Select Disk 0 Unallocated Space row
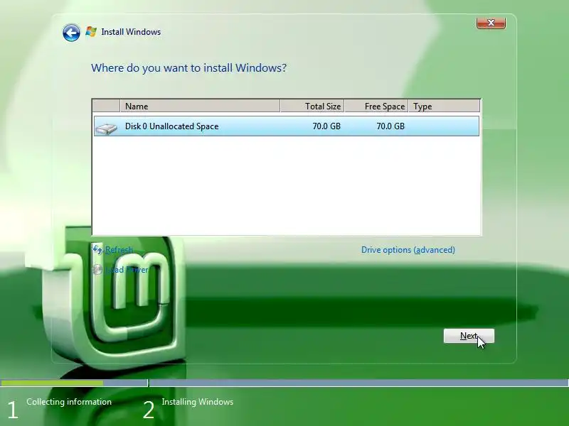The image size is (569, 426). click(x=287, y=126)
